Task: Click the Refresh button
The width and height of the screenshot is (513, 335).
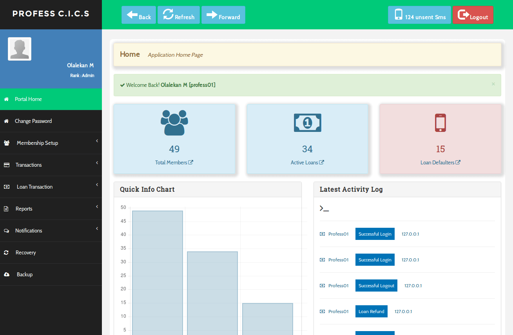Action: tap(179, 15)
